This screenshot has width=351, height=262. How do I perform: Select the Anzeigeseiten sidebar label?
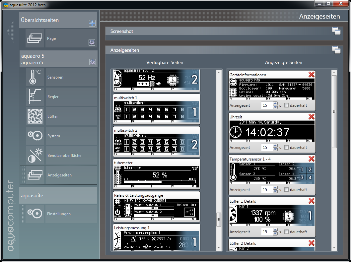(59, 175)
